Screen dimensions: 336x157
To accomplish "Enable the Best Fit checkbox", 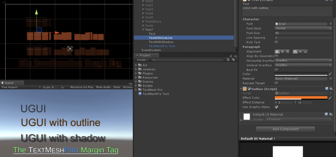I will (x=276, y=70).
